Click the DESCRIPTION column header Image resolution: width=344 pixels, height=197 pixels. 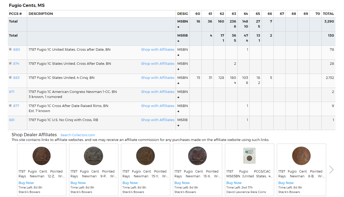pyautogui.click(x=41, y=14)
